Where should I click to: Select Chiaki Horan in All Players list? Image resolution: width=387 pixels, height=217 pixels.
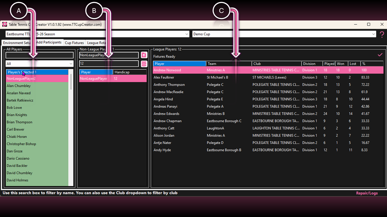coord(37,137)
